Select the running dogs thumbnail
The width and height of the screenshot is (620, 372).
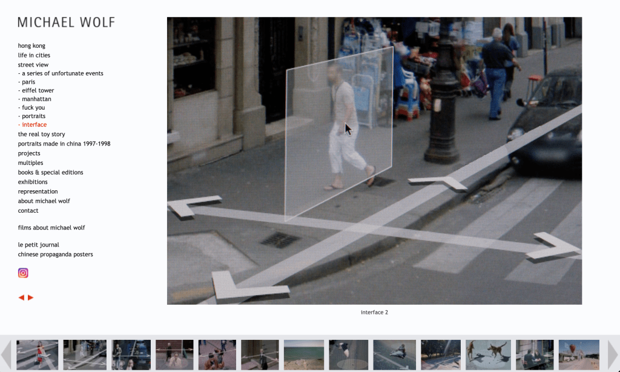point(488,354)
